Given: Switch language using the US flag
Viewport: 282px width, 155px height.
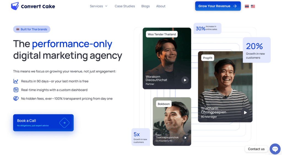Looking at the screenshot, I should [x=253, y=6].
